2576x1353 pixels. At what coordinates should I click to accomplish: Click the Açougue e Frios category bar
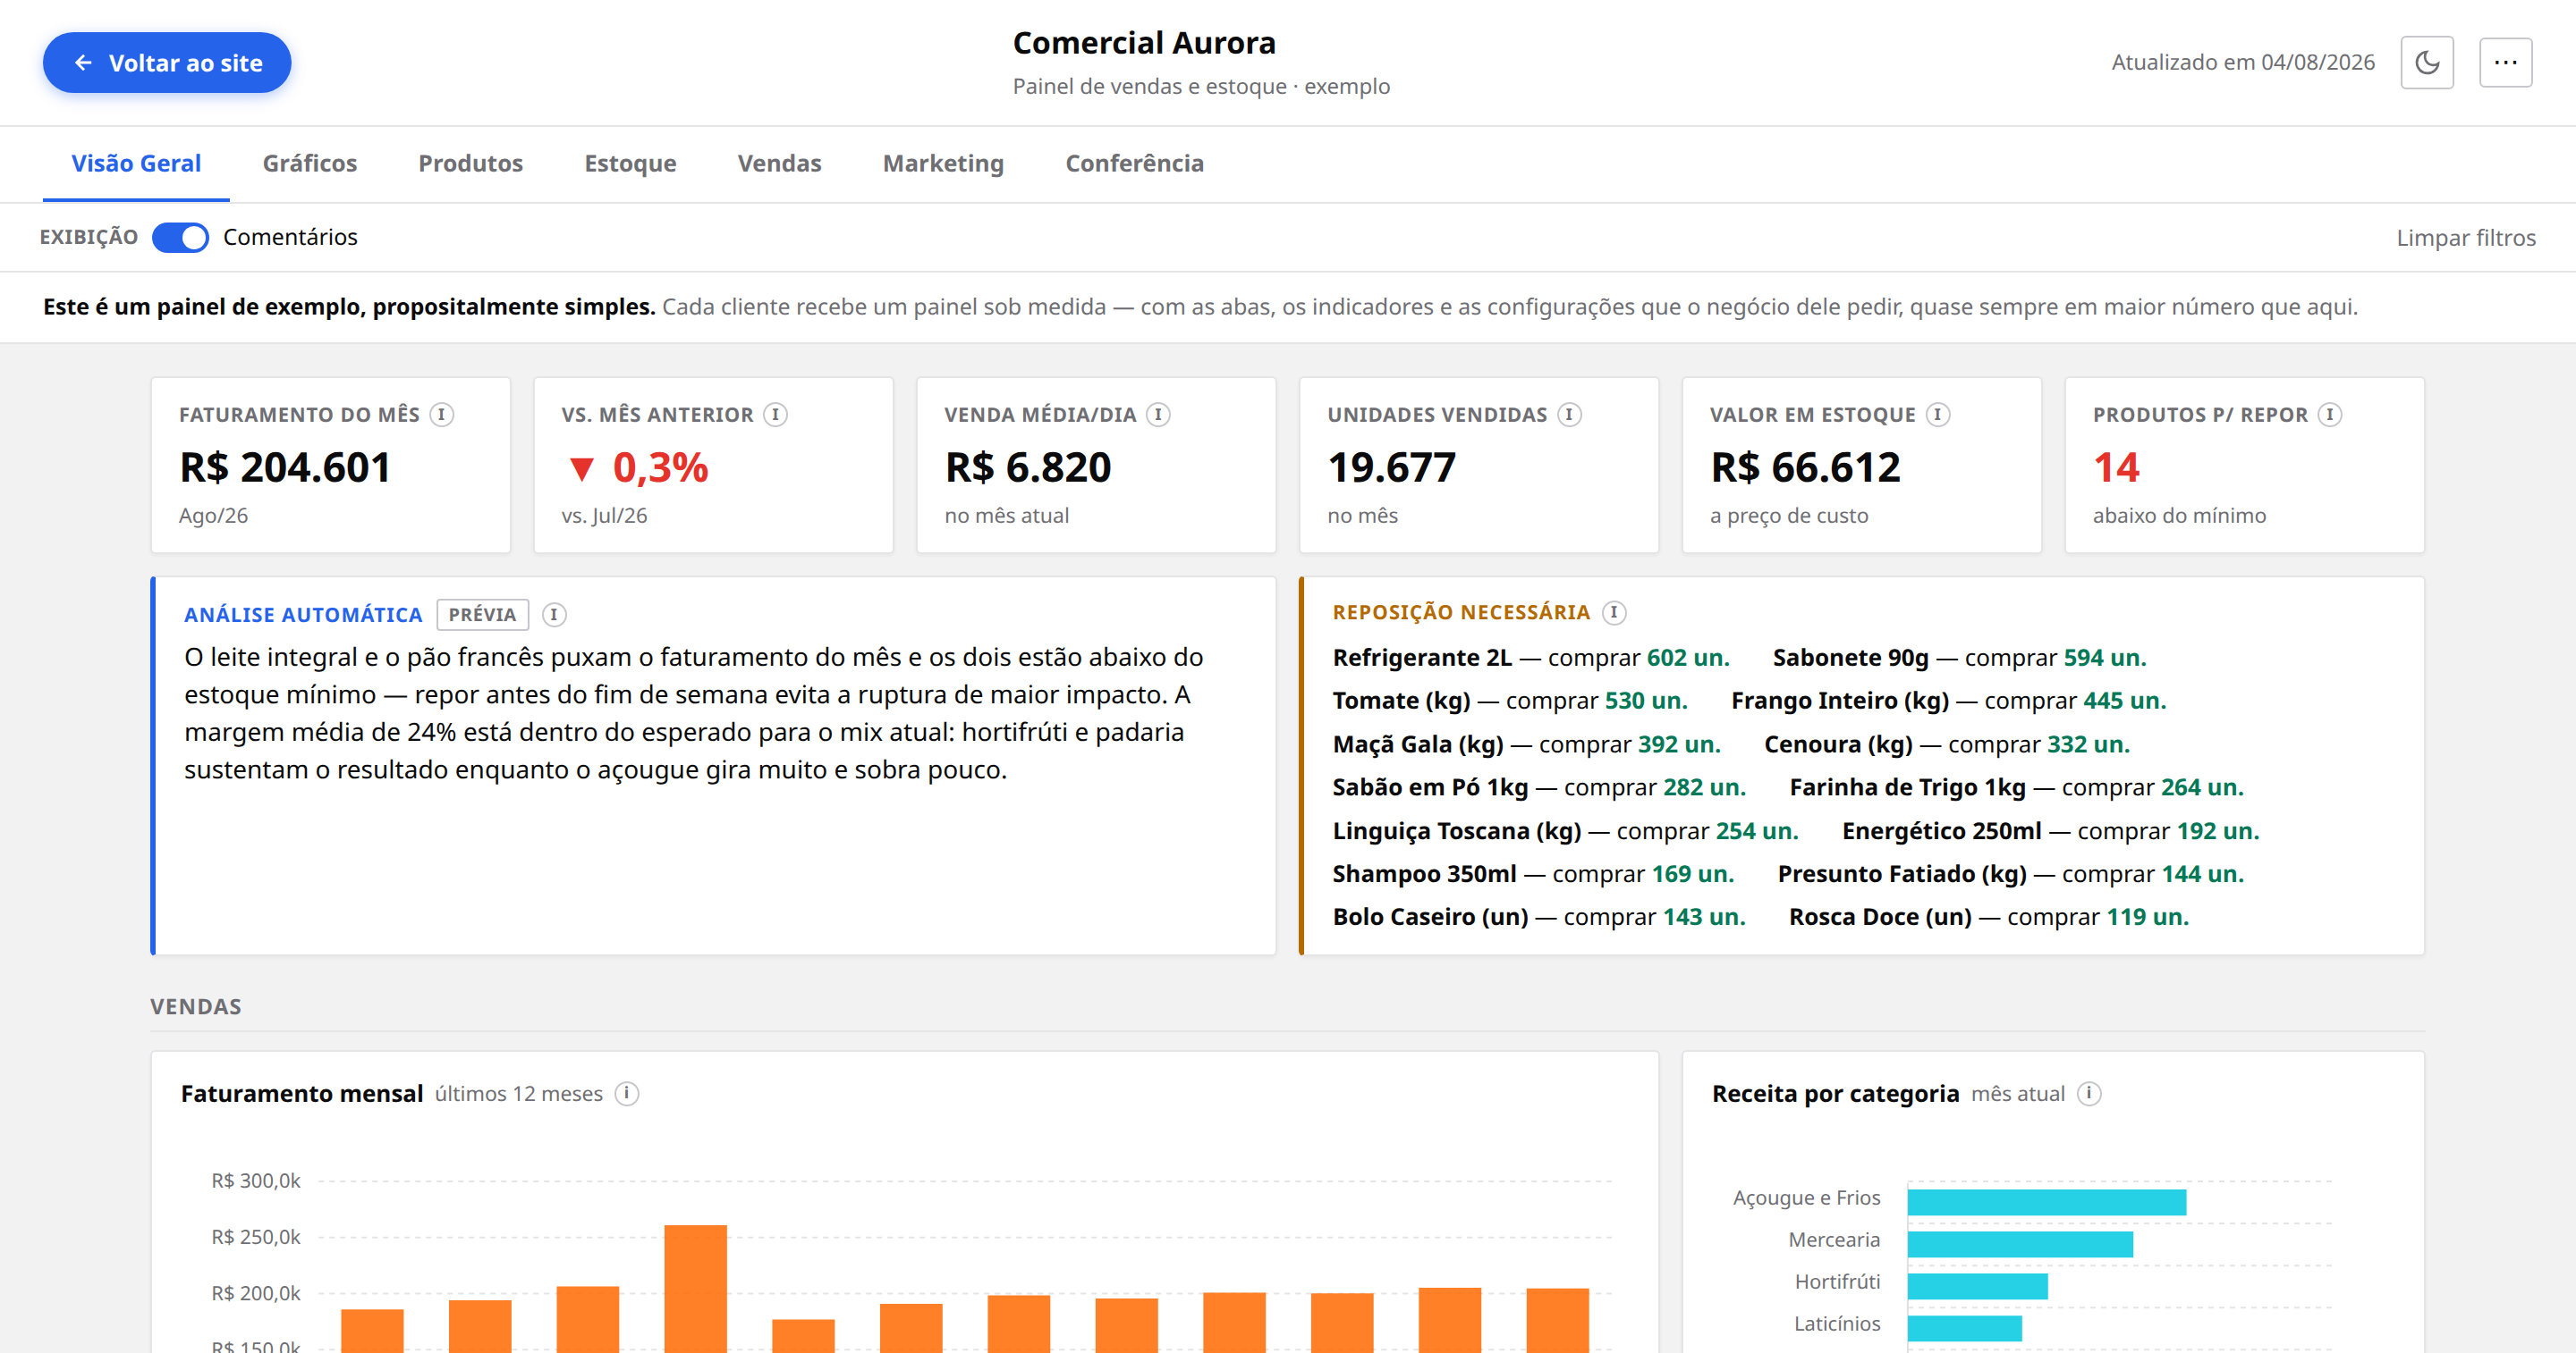coord(2046,1202)
